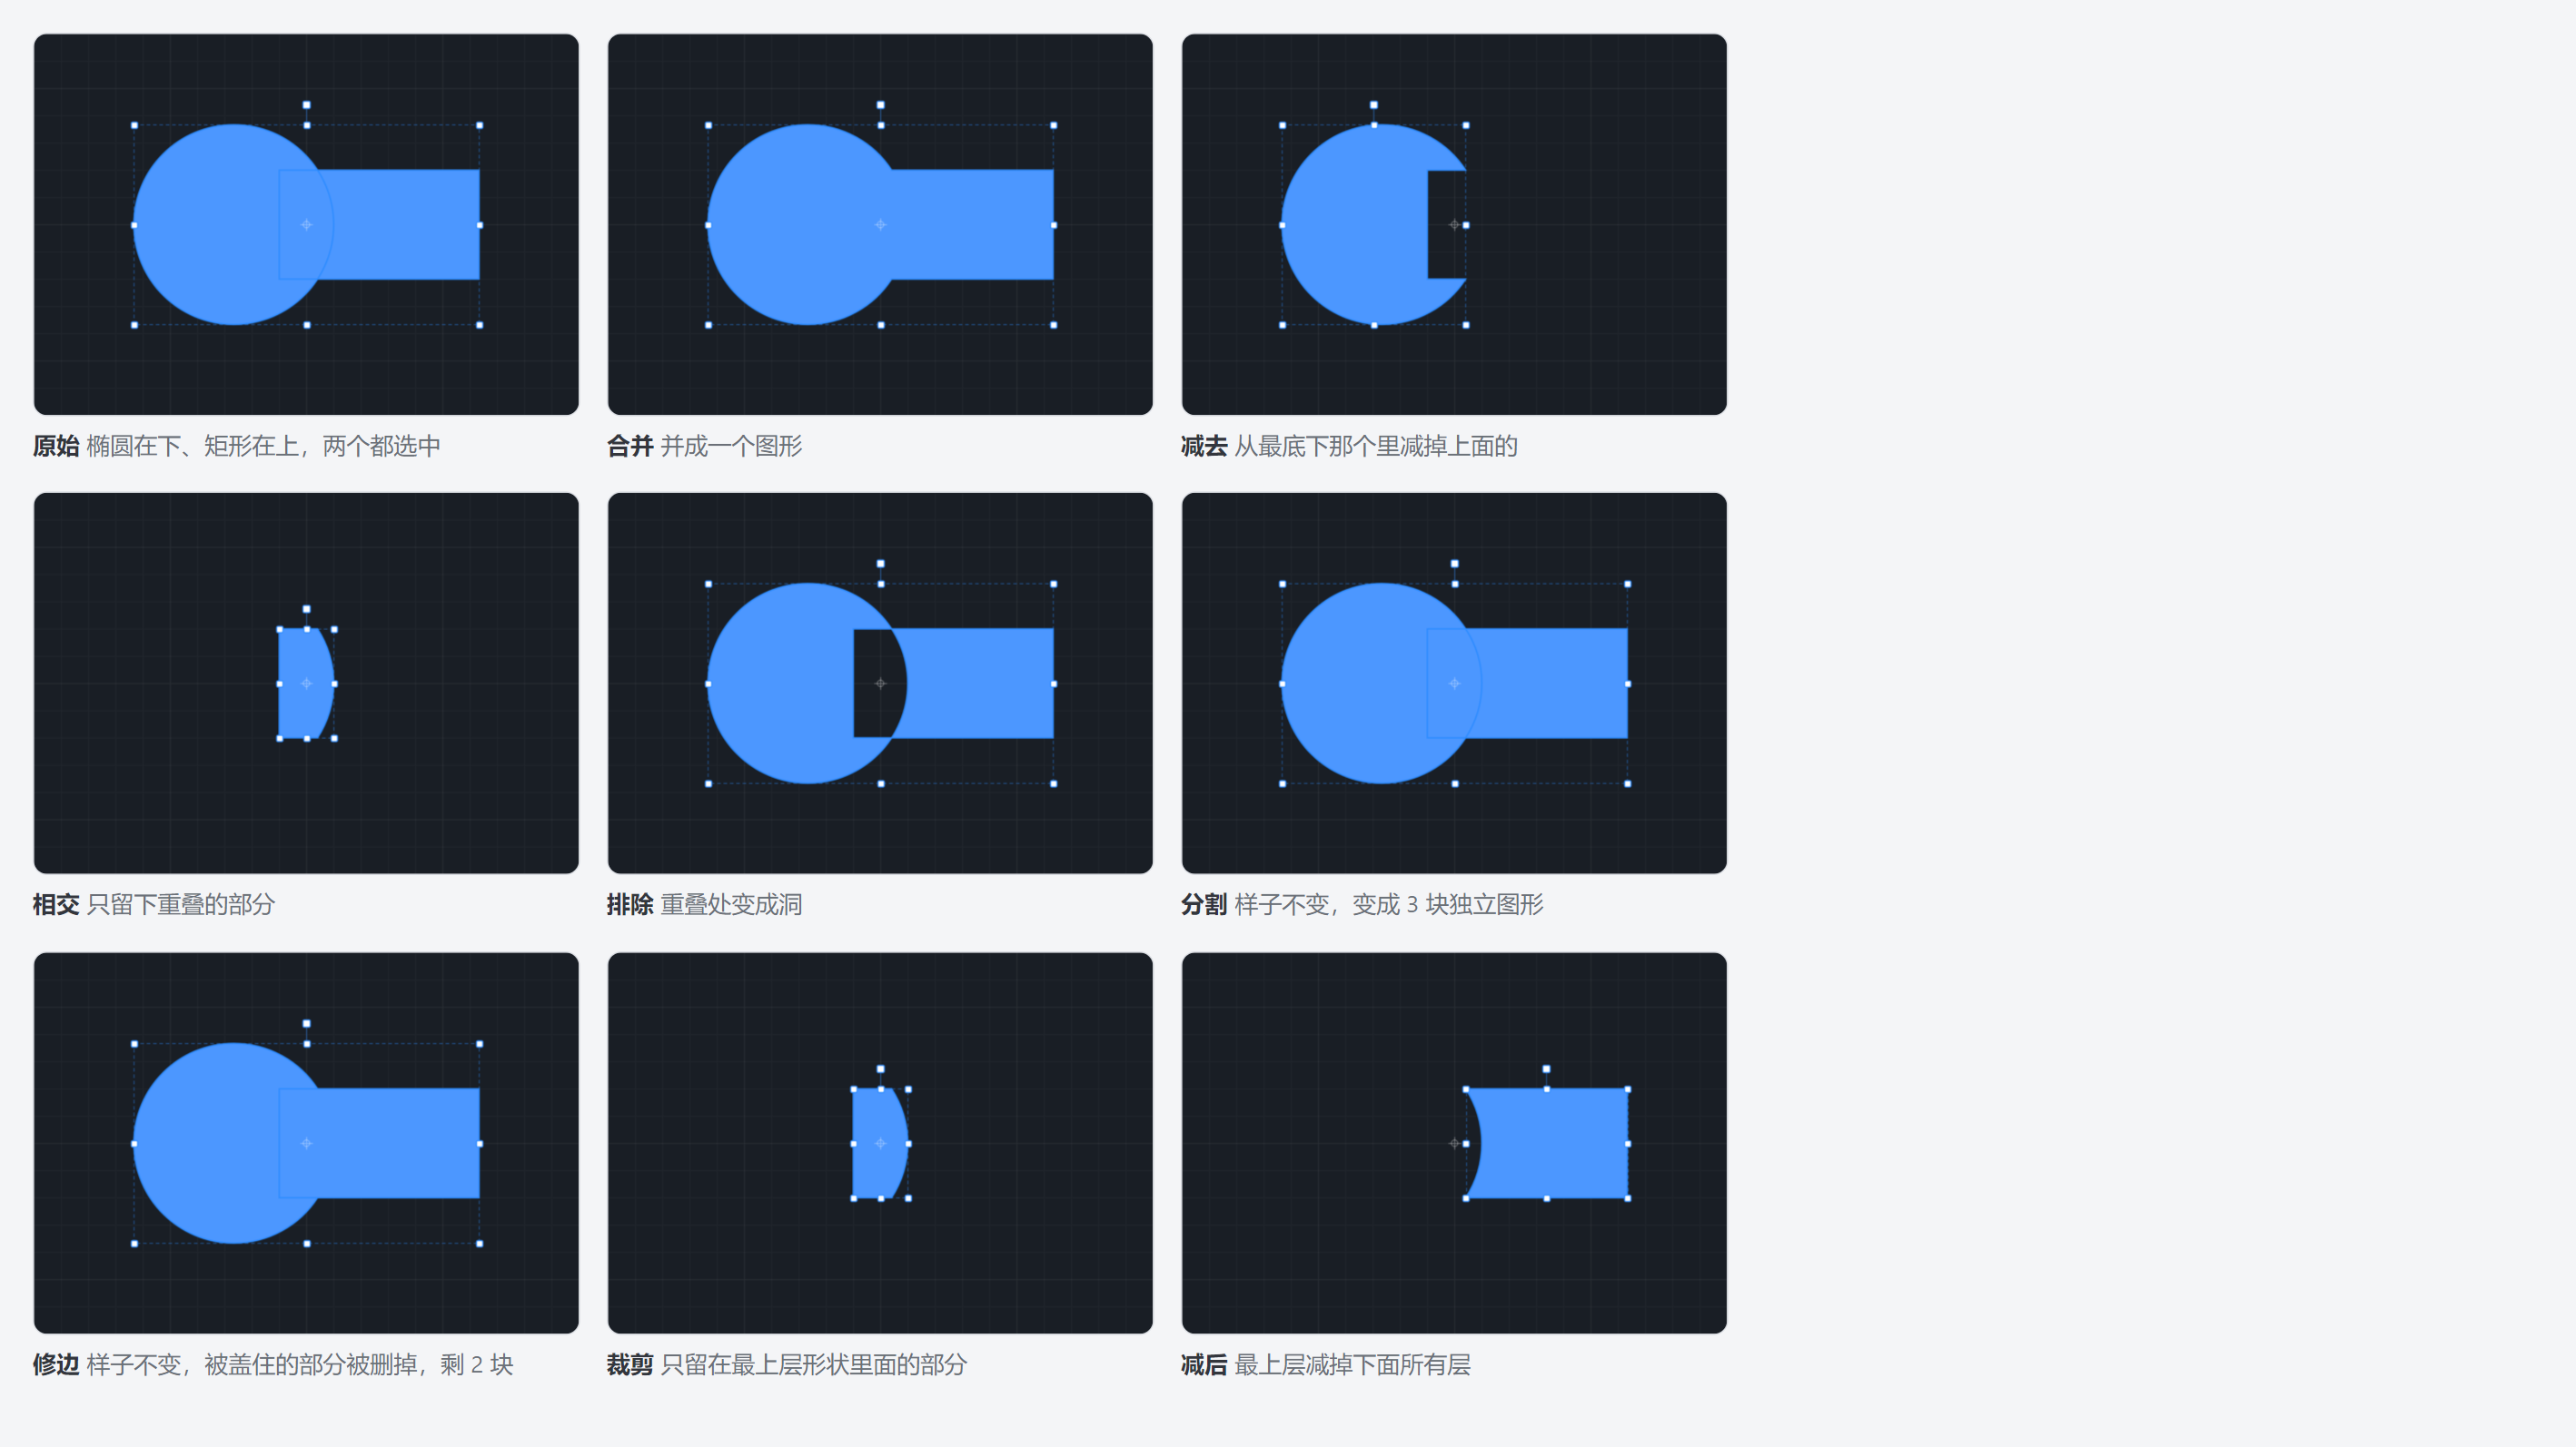
Task: Click the 相交 intersect result thumbnail
Action: click(306, 683)
